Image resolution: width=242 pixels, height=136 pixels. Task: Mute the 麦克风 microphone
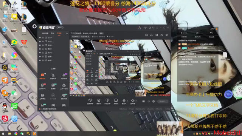coord(124,102)
